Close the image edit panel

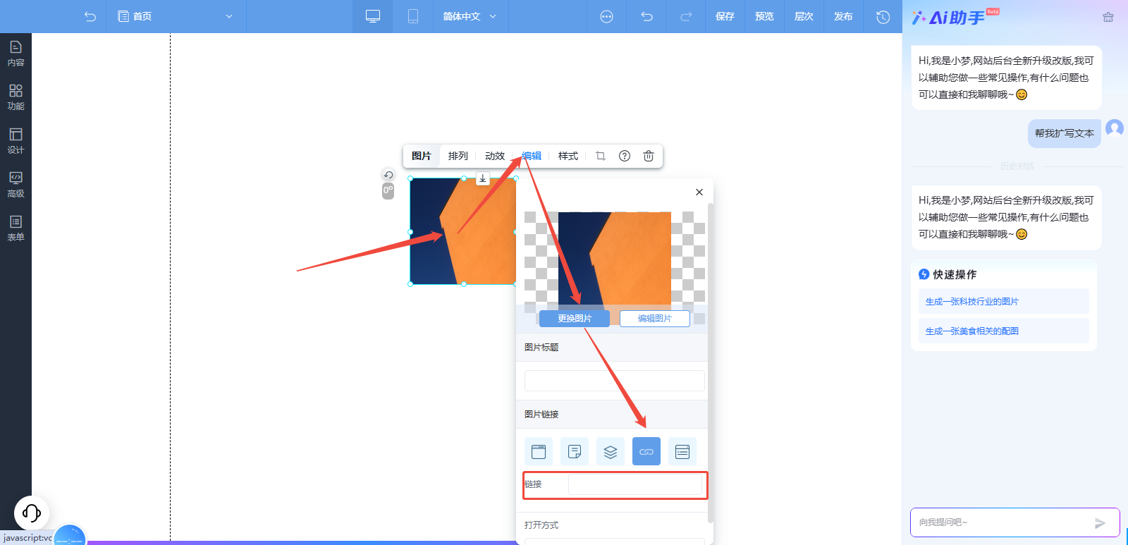(x=699, y=192)
